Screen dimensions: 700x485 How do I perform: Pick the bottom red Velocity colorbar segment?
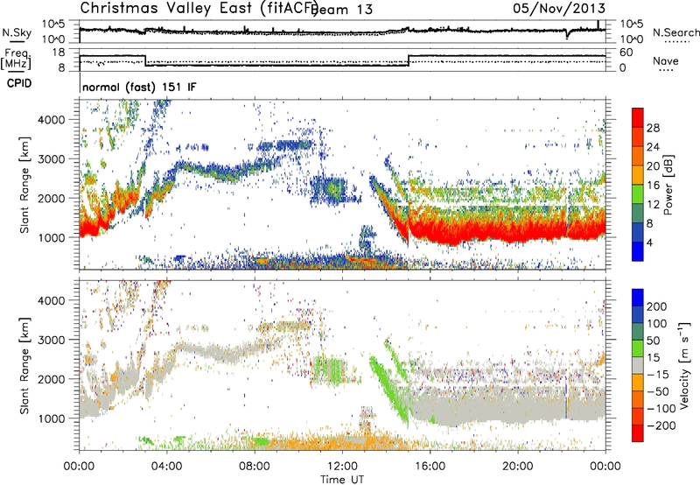pyautogui.click(x=638, y=433)
